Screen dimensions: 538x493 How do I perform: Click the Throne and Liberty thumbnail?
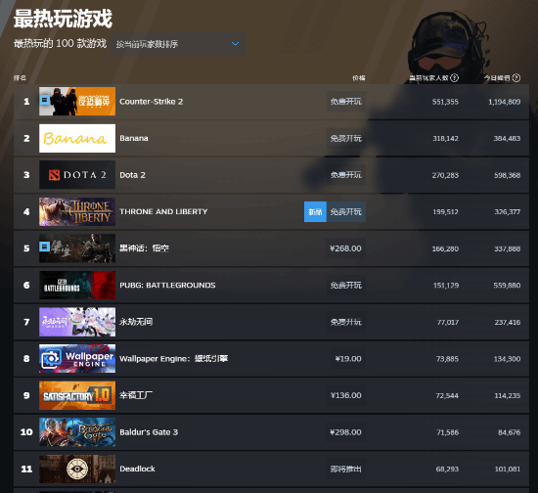pos(77,211)
